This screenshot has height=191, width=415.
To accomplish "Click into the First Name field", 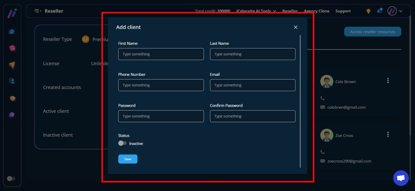I will [161, 54].
